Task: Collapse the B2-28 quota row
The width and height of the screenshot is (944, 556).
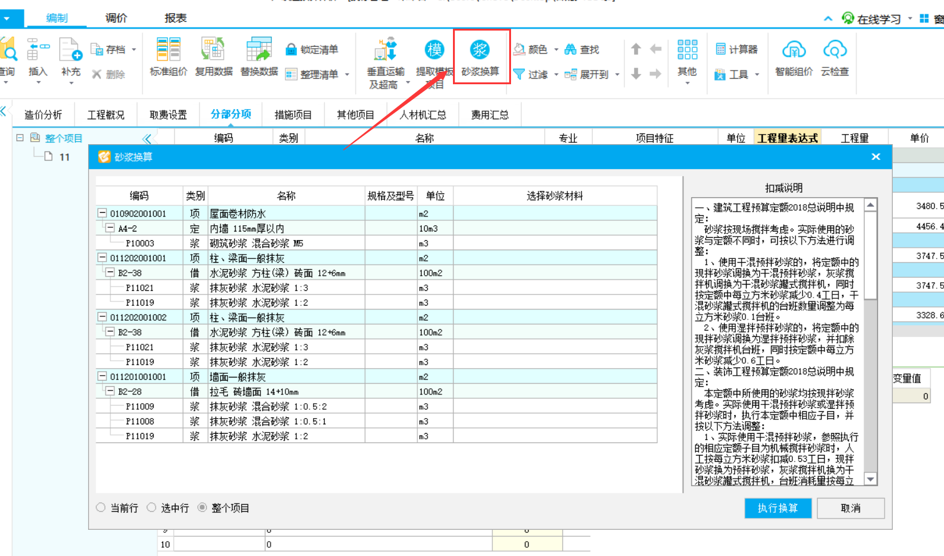Action: click(109, 391)
